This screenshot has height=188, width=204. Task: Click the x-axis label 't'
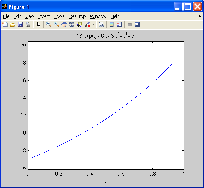tap(105, 181)
